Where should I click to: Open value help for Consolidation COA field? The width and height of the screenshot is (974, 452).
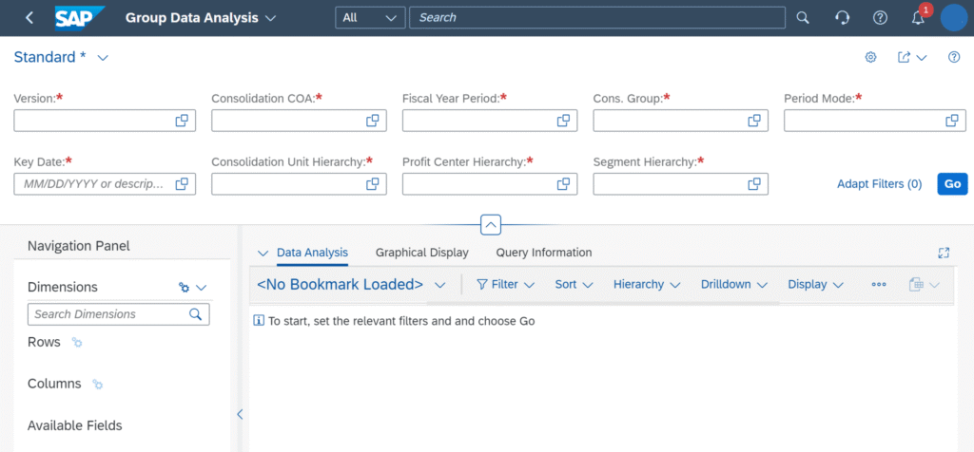coord(373,121)
